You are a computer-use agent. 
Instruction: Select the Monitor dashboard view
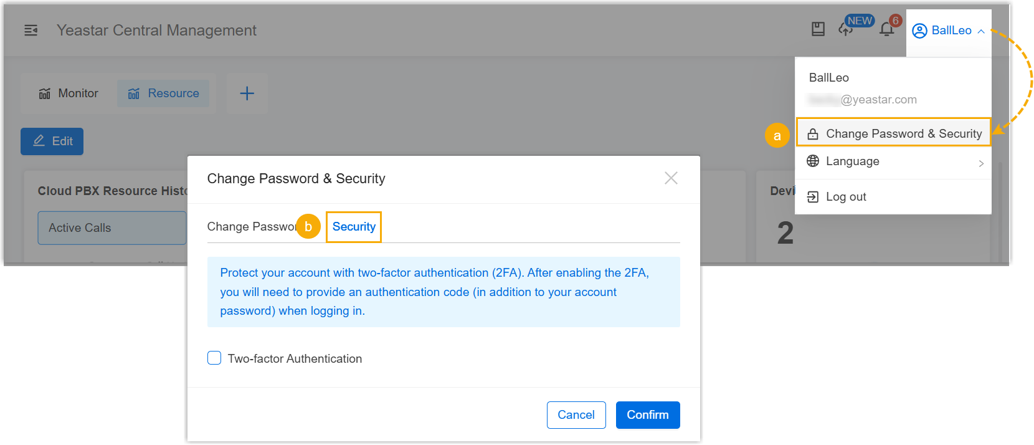[x=67, y=93]
